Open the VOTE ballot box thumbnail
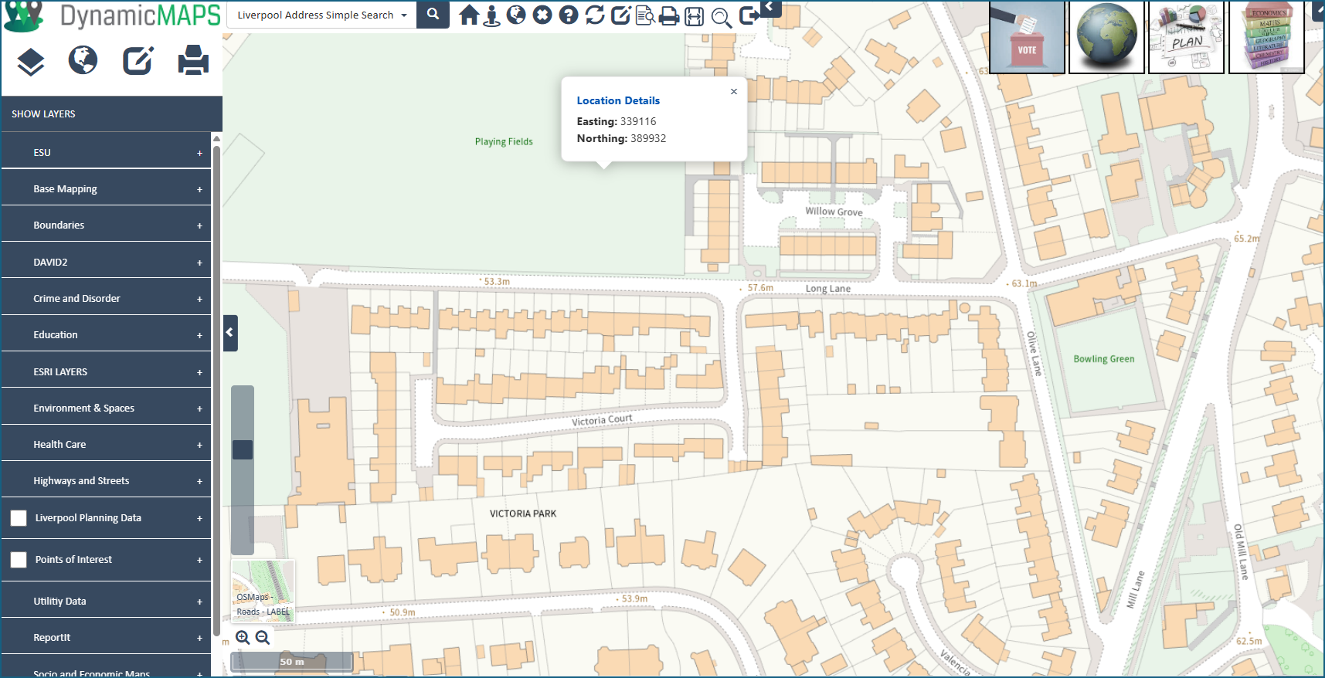Image resolution: width=1325 pixels, height=678 pixels. pos(1027,37)
